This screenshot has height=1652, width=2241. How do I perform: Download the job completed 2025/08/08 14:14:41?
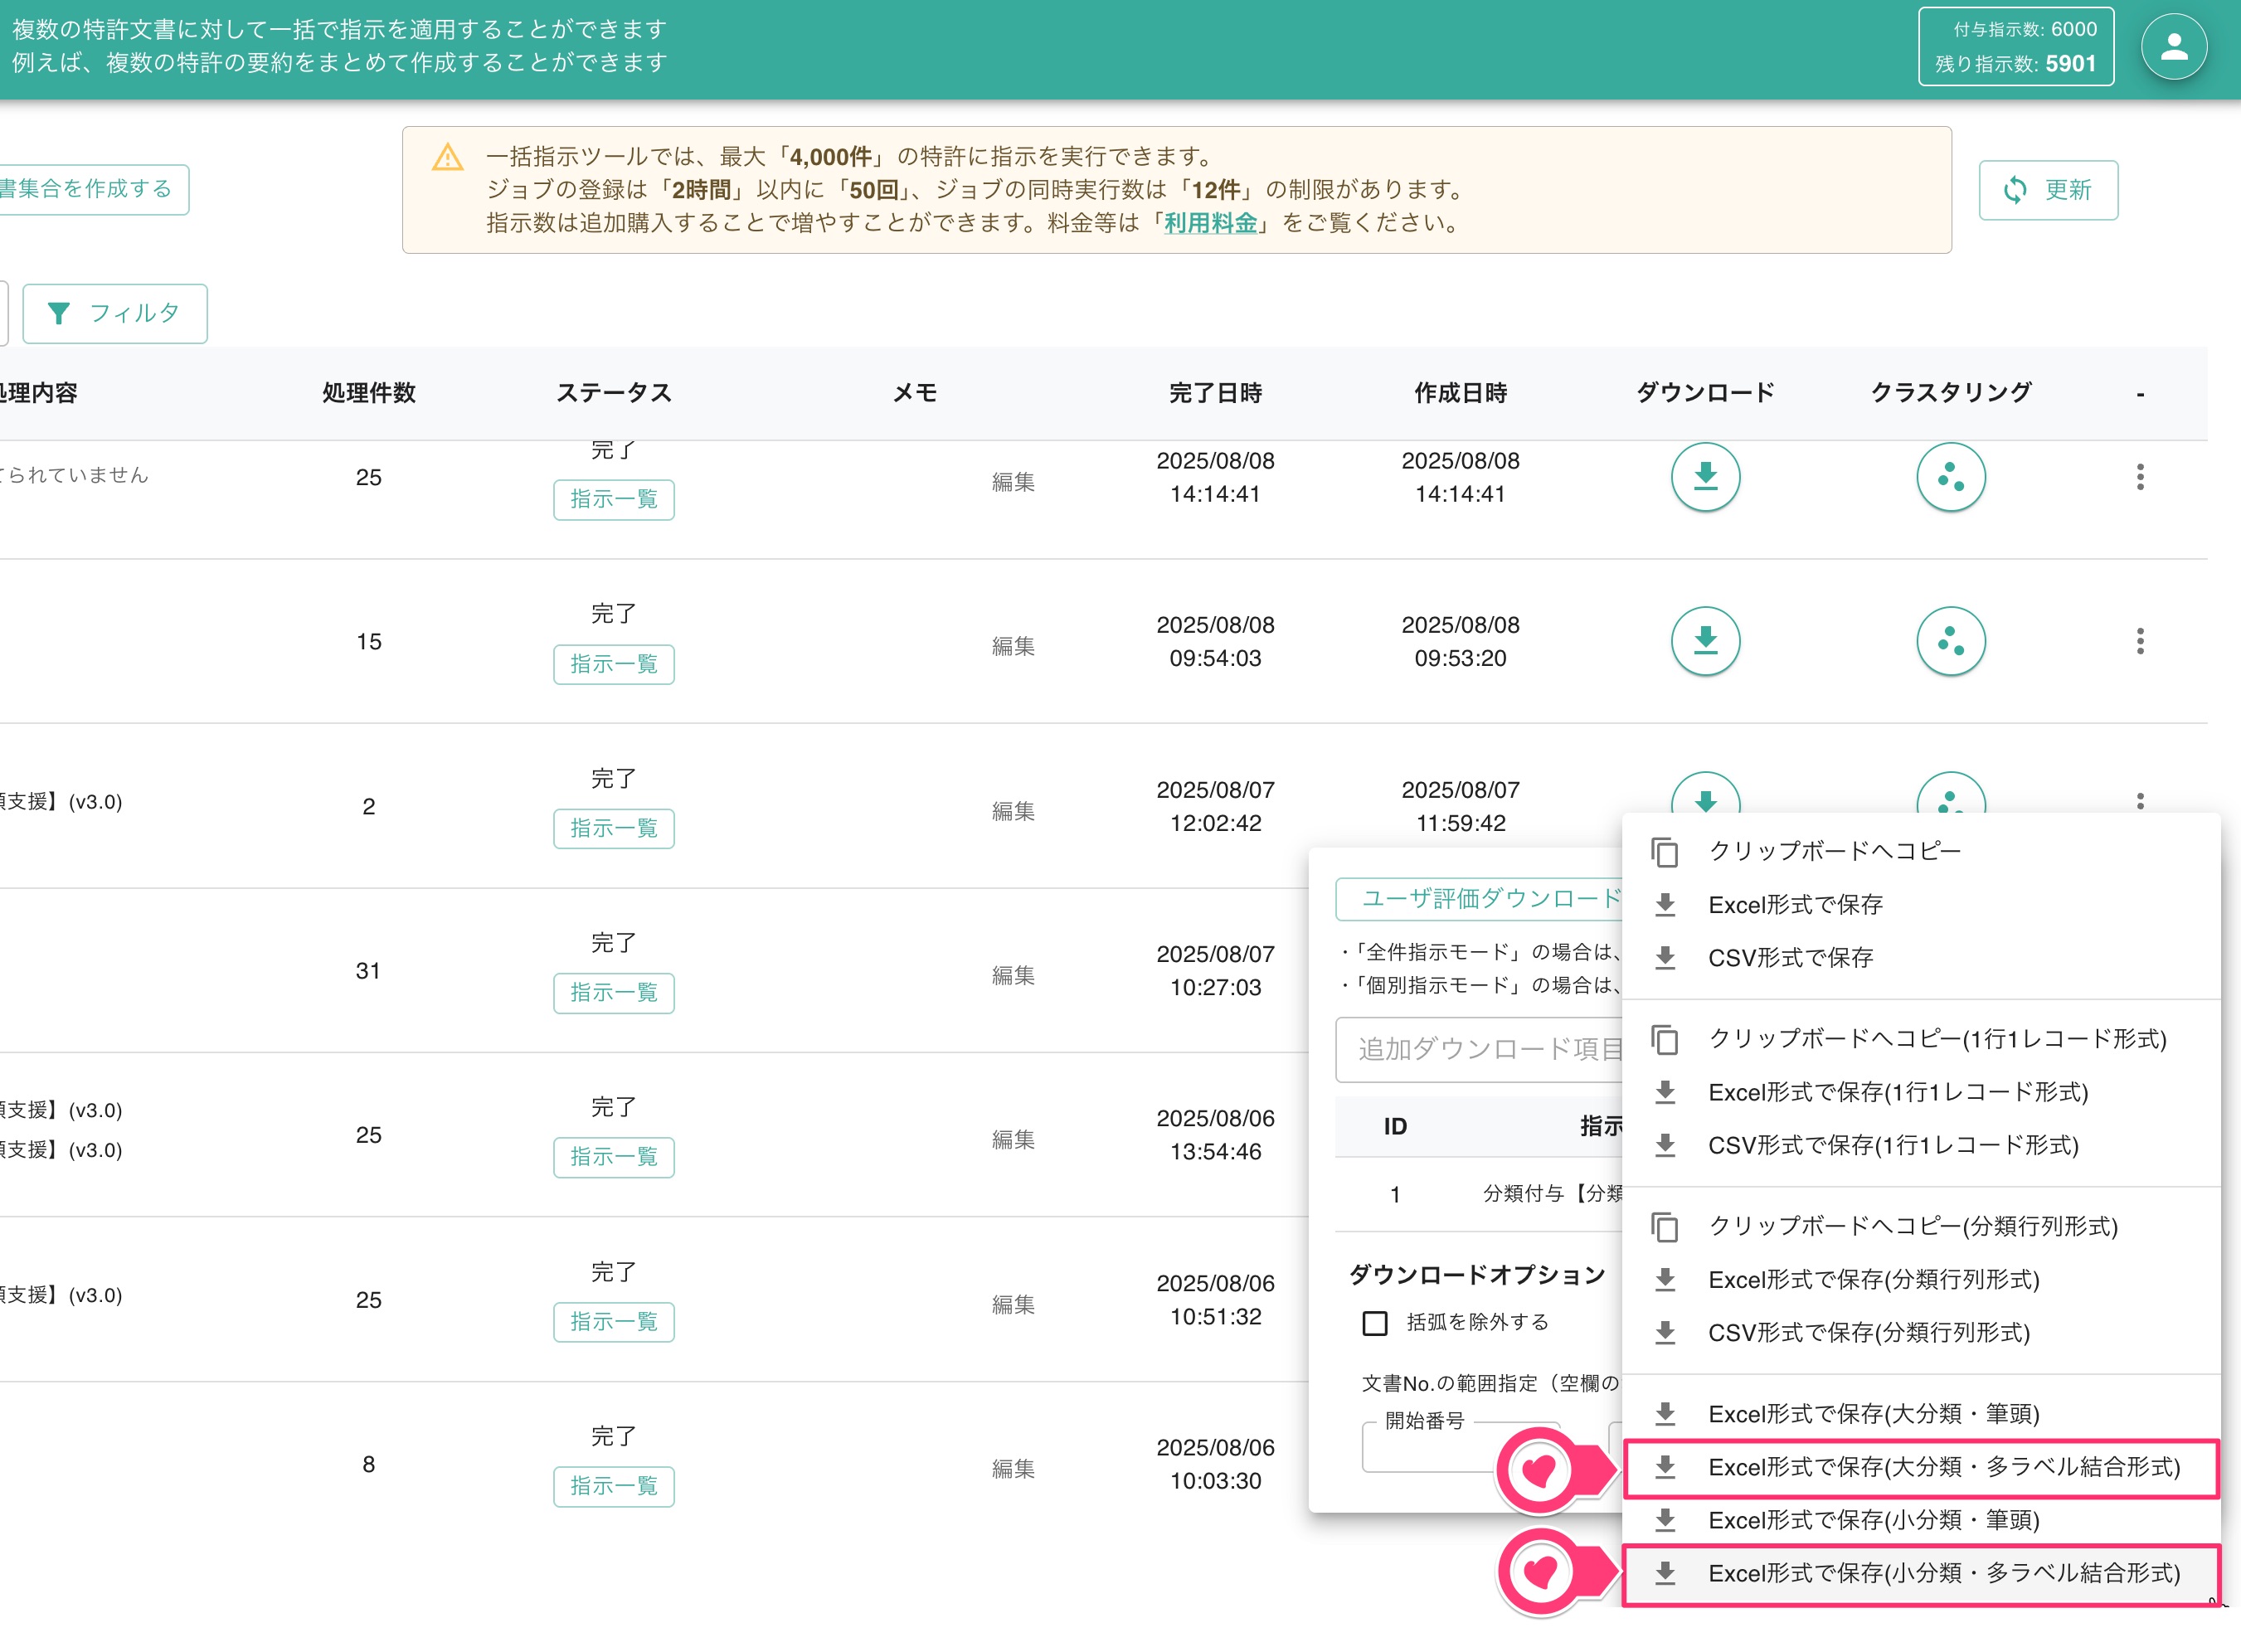coord(1705,477)
